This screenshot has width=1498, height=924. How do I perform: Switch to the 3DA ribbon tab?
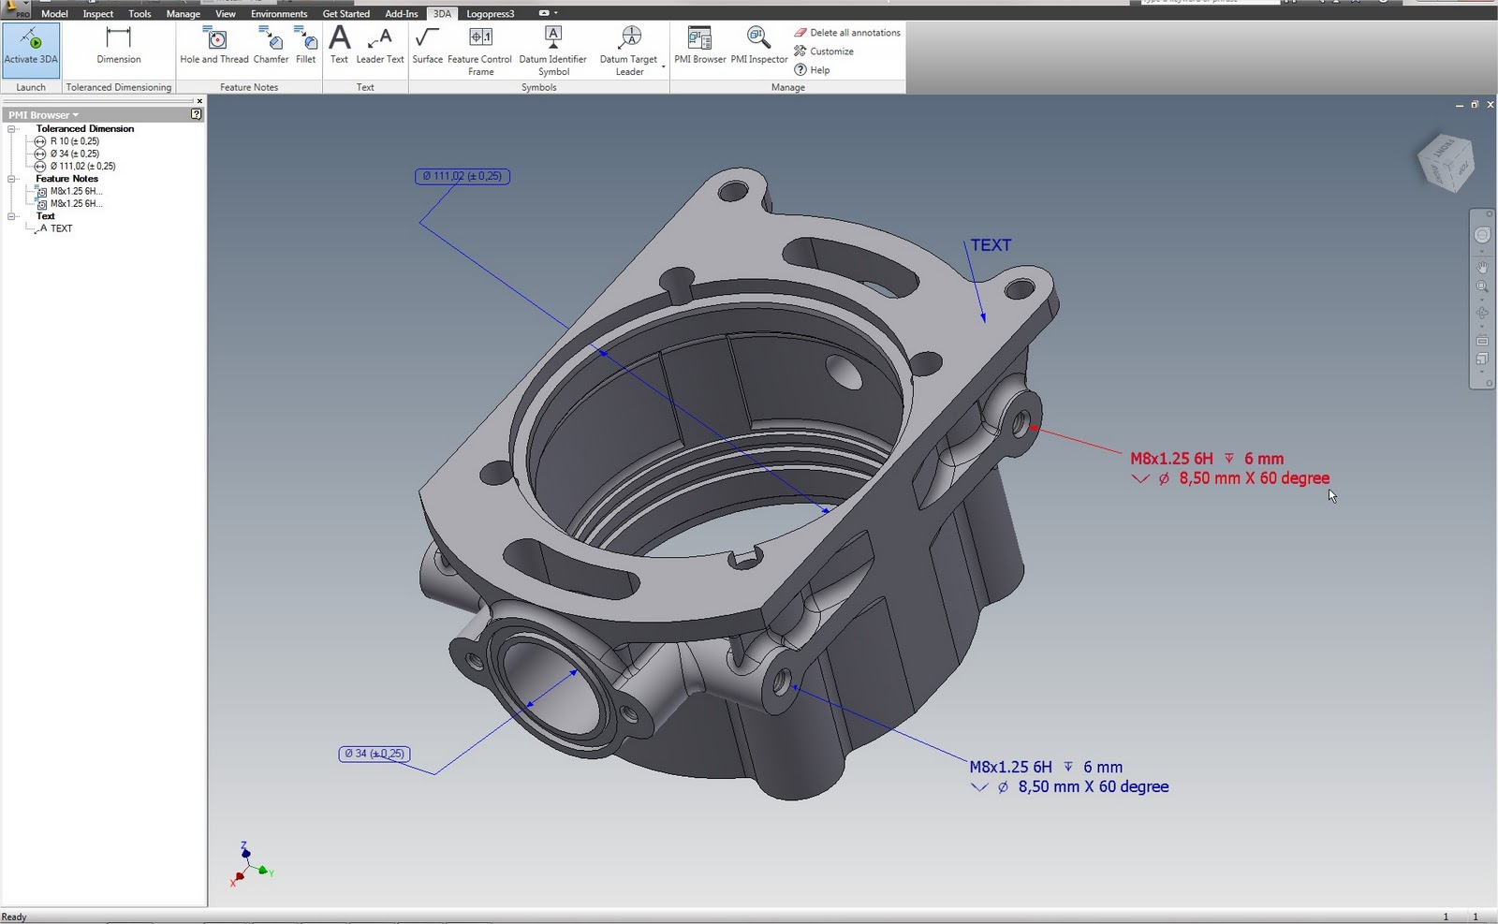pyautogui.click(x=440, y=13)
